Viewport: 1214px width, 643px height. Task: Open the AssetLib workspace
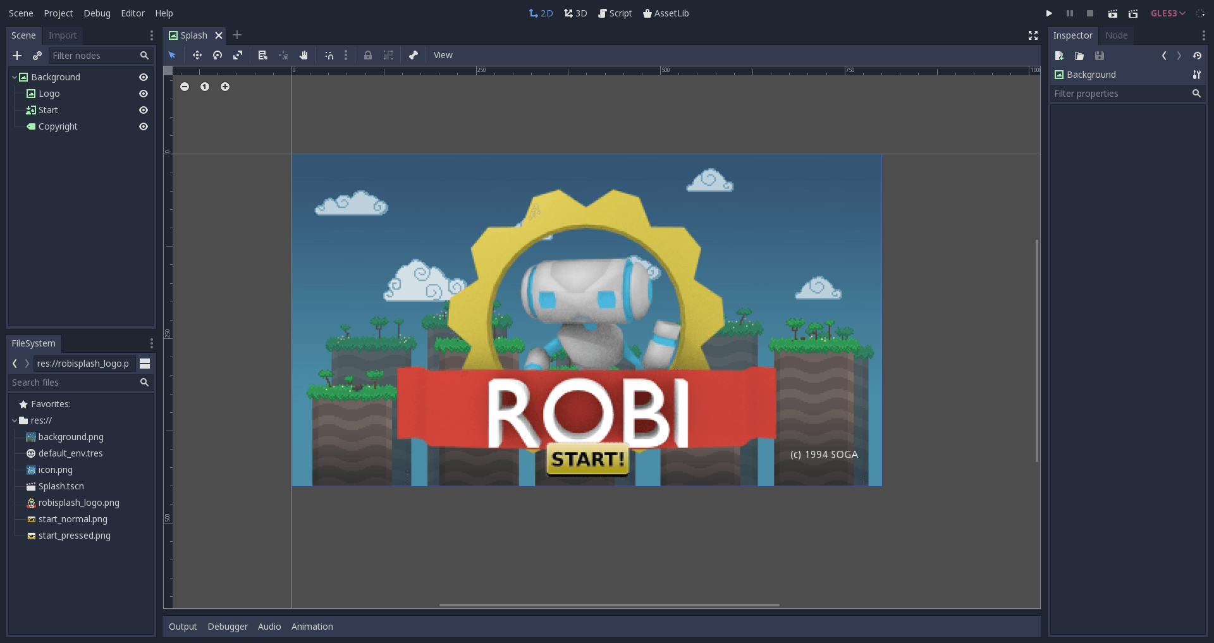pyautogui.click(x=666, y=13)
